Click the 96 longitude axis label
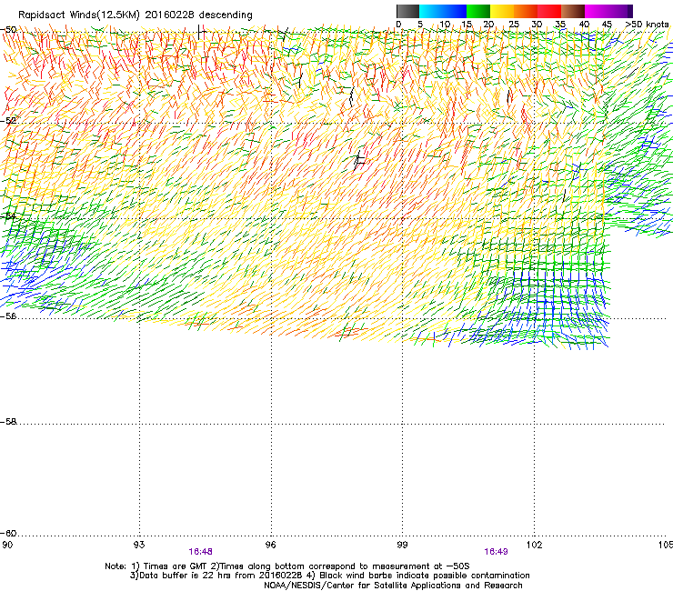 (270, 545)
